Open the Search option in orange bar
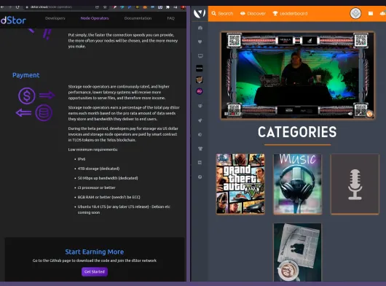 pos(222,14)
